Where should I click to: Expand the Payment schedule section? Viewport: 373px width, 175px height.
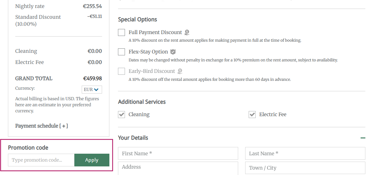[41, 126]
